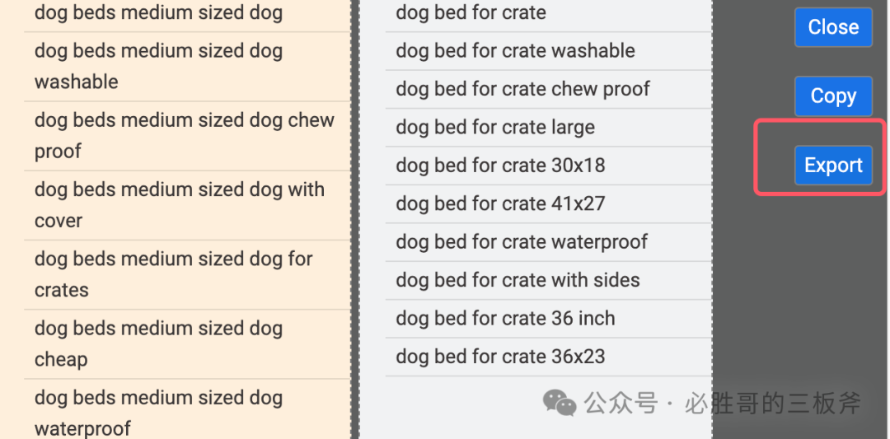Click the 'dog bed for crate 36x23' row
The height and width of the screenshot is (439, 890).
click(548, 357)
